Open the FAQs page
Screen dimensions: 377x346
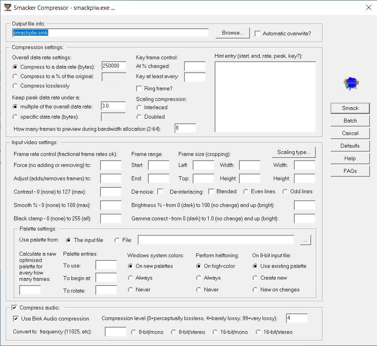[350, 171]
